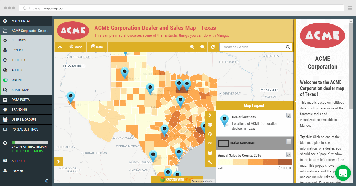This screenshot has width=356, height=186.
Task: Open the Data menu
Action: pyautogui.click(x=97, y=47)
